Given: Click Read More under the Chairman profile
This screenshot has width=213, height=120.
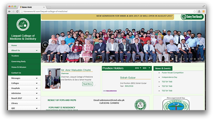Looking at the screenshot, I should click(x=87, y=84).
